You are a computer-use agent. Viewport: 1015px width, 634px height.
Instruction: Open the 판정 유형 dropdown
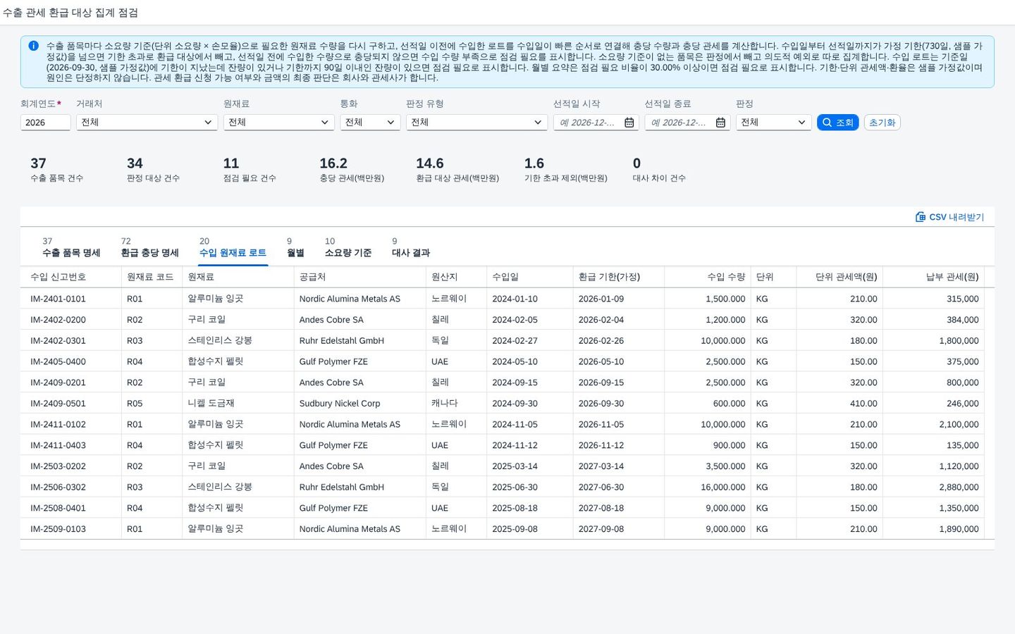476,123
